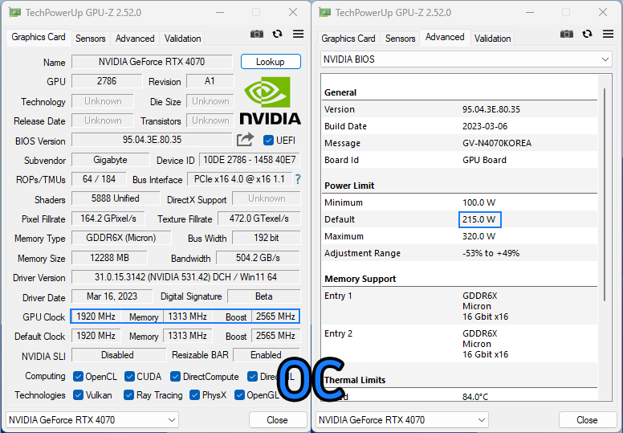
Task: Click the NVIDIA logo image
Action: (271, 101)
